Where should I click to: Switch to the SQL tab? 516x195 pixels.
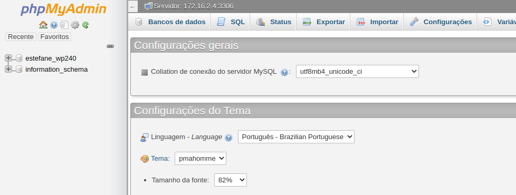pyautogui.click(x=231, y=22)
